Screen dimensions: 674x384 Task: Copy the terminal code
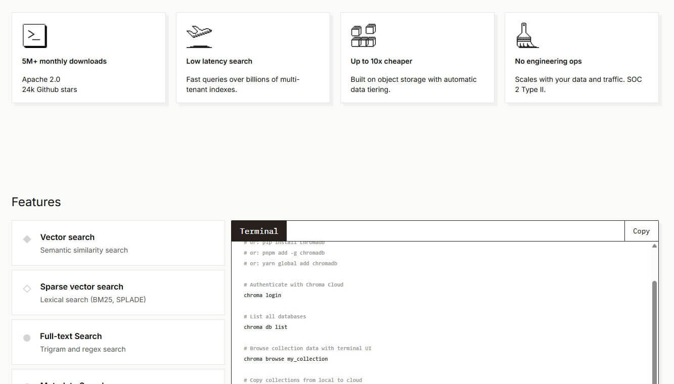641,231
